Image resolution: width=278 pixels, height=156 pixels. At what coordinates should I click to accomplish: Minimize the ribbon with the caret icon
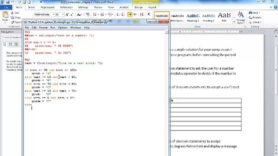point(271,7)
